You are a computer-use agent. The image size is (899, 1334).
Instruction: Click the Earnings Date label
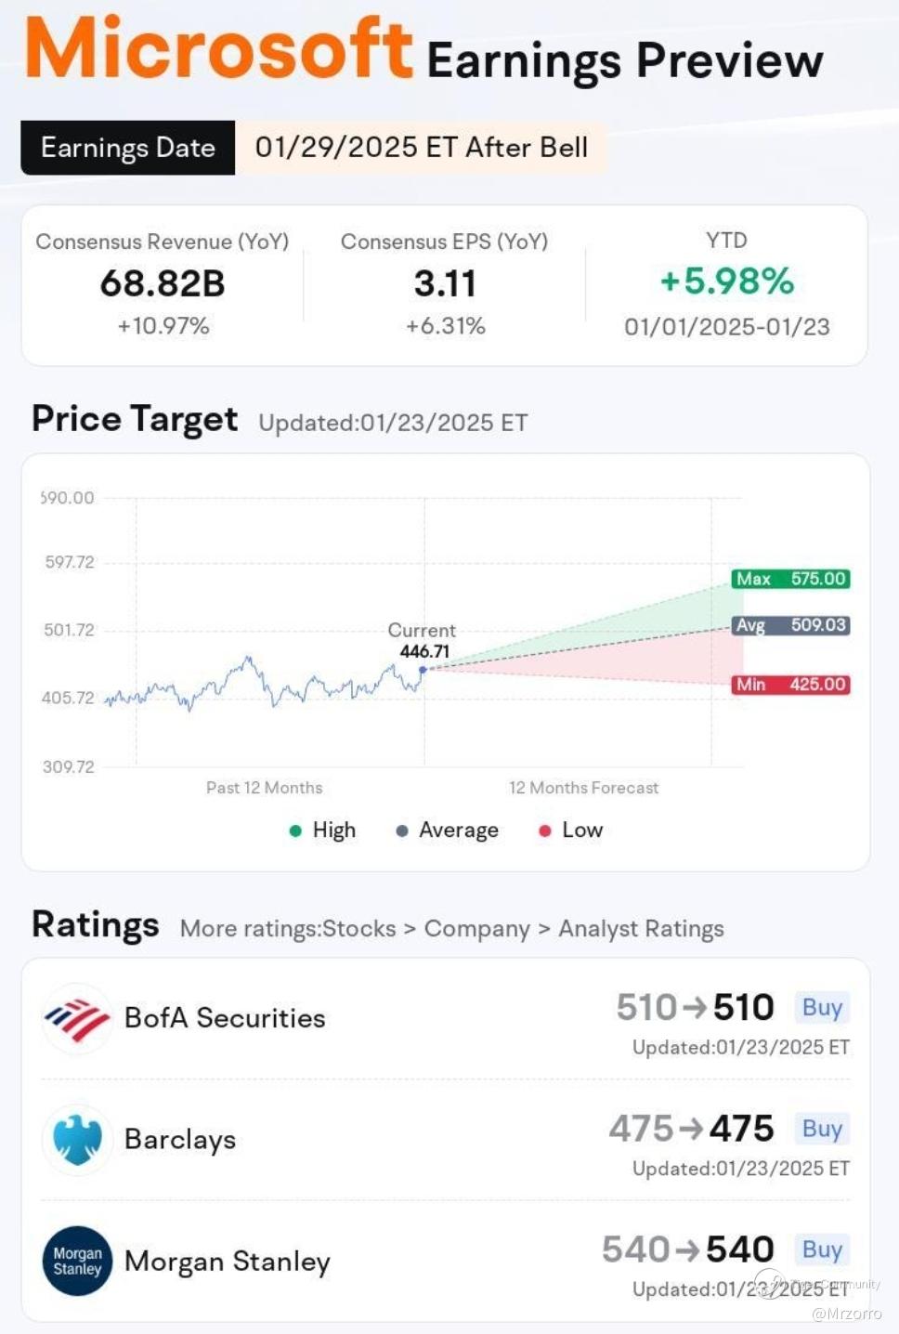click(x=128, y=148)
